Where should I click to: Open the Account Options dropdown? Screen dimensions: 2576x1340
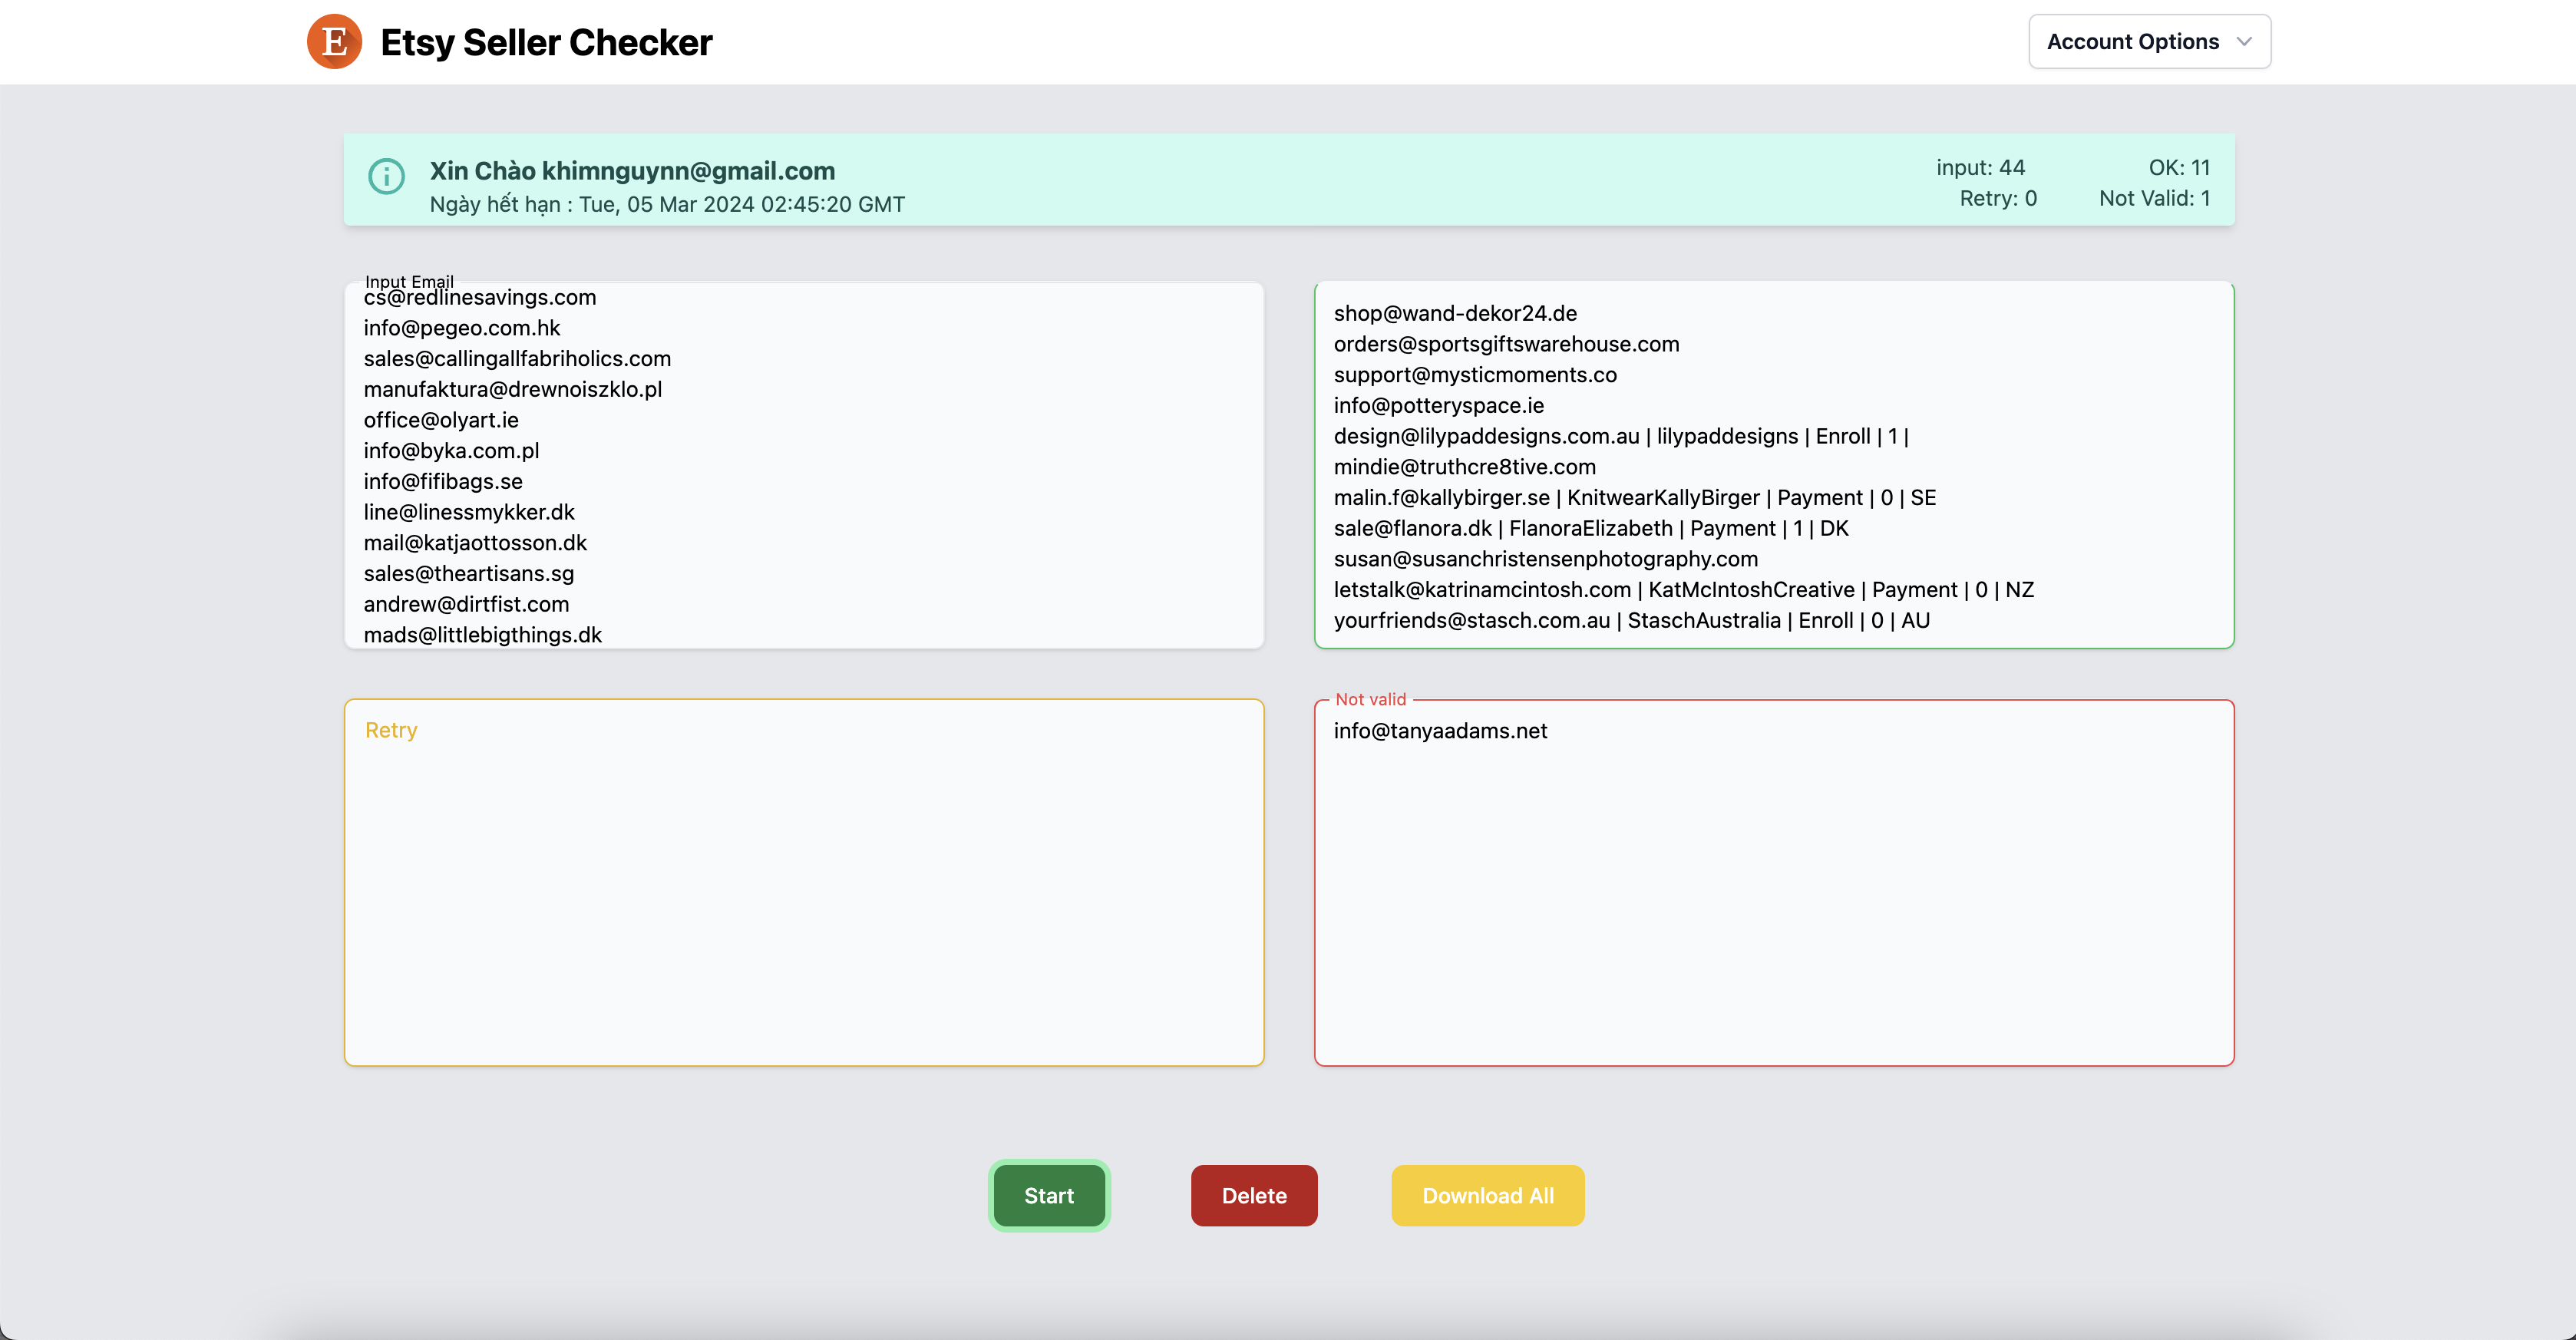click(2149, 42)
